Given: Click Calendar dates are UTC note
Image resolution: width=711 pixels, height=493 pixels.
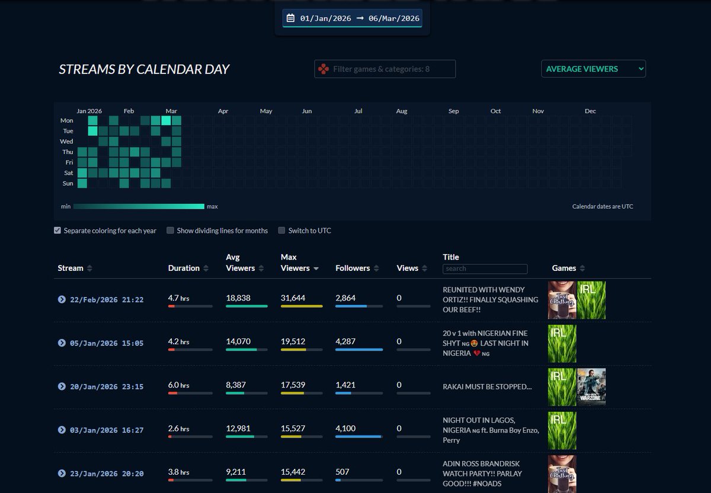Looking at the screenshot, I should pos(603,206).
